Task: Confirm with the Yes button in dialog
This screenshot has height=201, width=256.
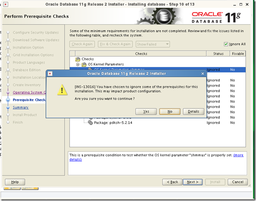Action: pos(146,111)
